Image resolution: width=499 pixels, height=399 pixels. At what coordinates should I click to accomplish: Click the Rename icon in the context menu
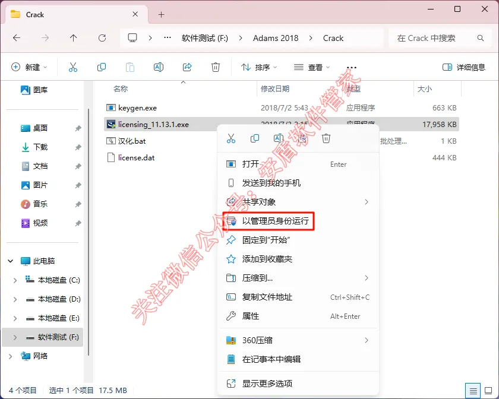click(279, 138)
